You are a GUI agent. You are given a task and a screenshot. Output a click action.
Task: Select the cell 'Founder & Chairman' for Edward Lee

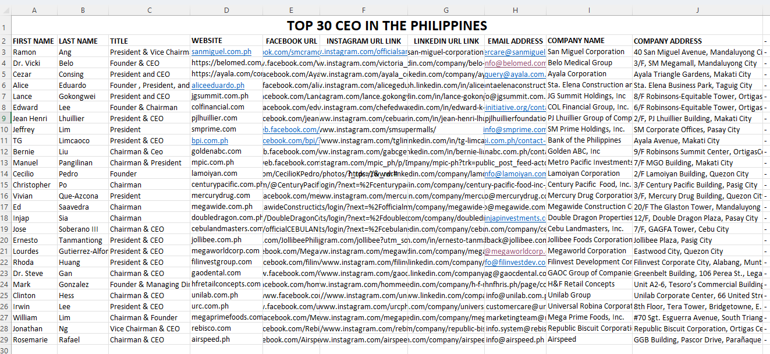150,107
